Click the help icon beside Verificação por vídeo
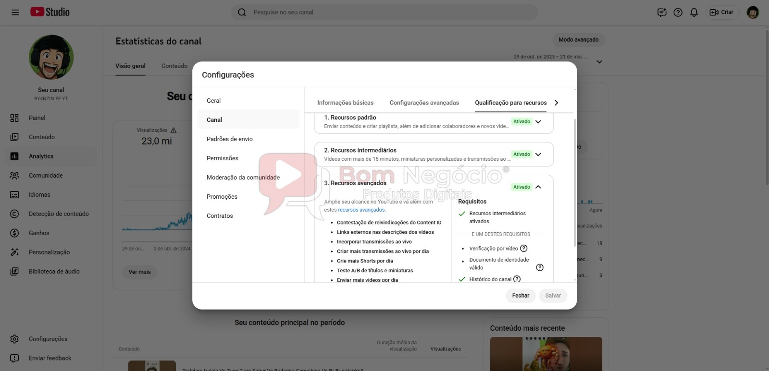Image resolution: width=769 pixels, height=371 pixels. tap(524, 249)
